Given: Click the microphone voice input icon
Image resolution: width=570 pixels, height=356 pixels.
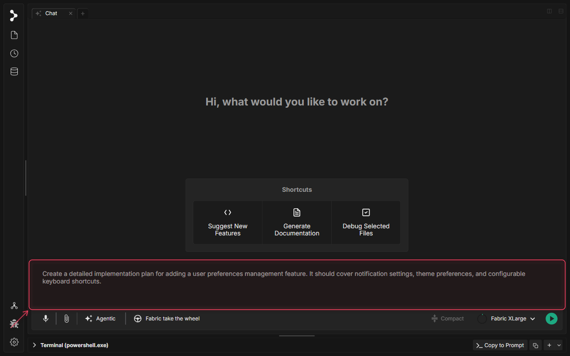Looking at the screenshot, I should (45, 319).
